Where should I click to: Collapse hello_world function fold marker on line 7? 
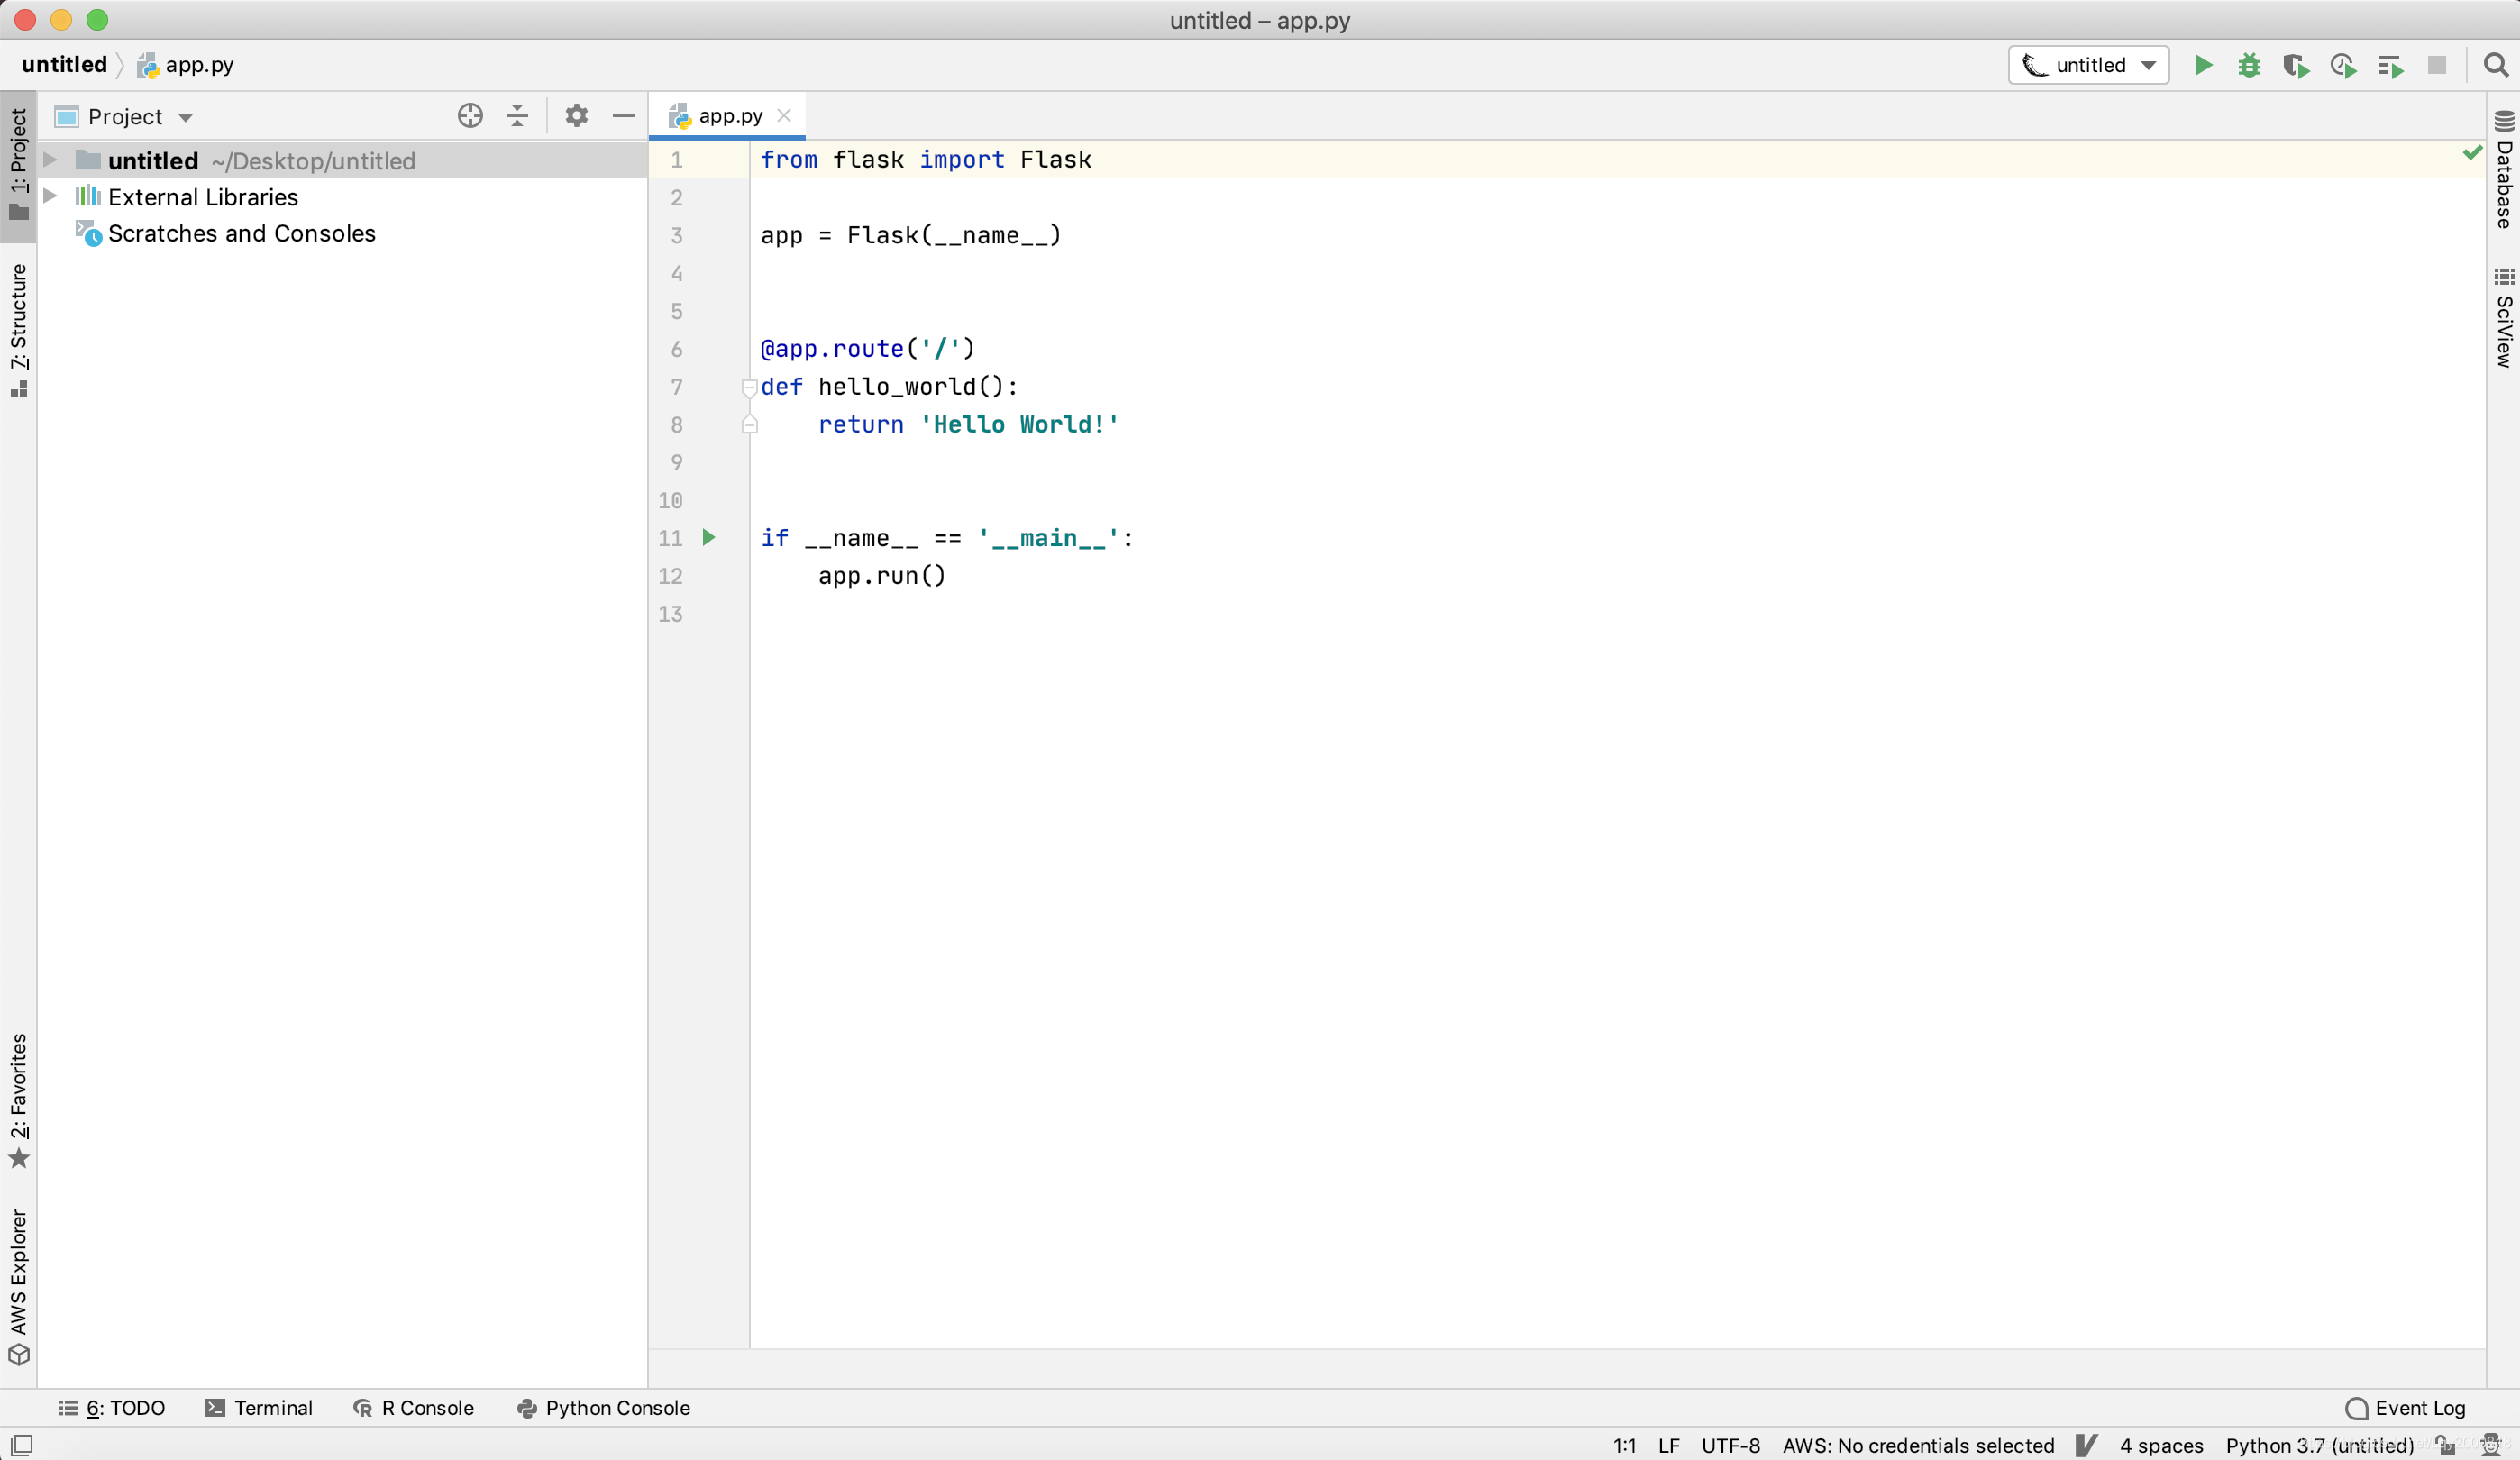point(749,387)
